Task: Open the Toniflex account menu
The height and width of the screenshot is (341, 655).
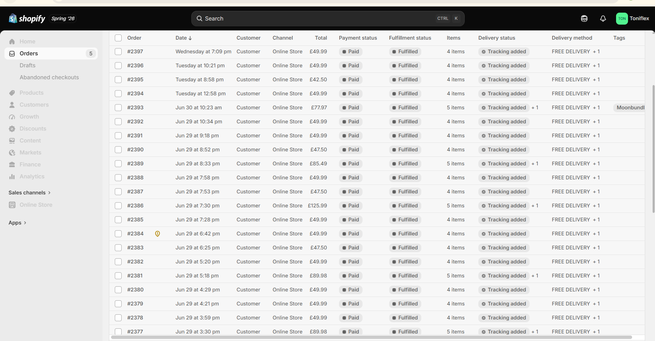Action: (x=632, y=18)
